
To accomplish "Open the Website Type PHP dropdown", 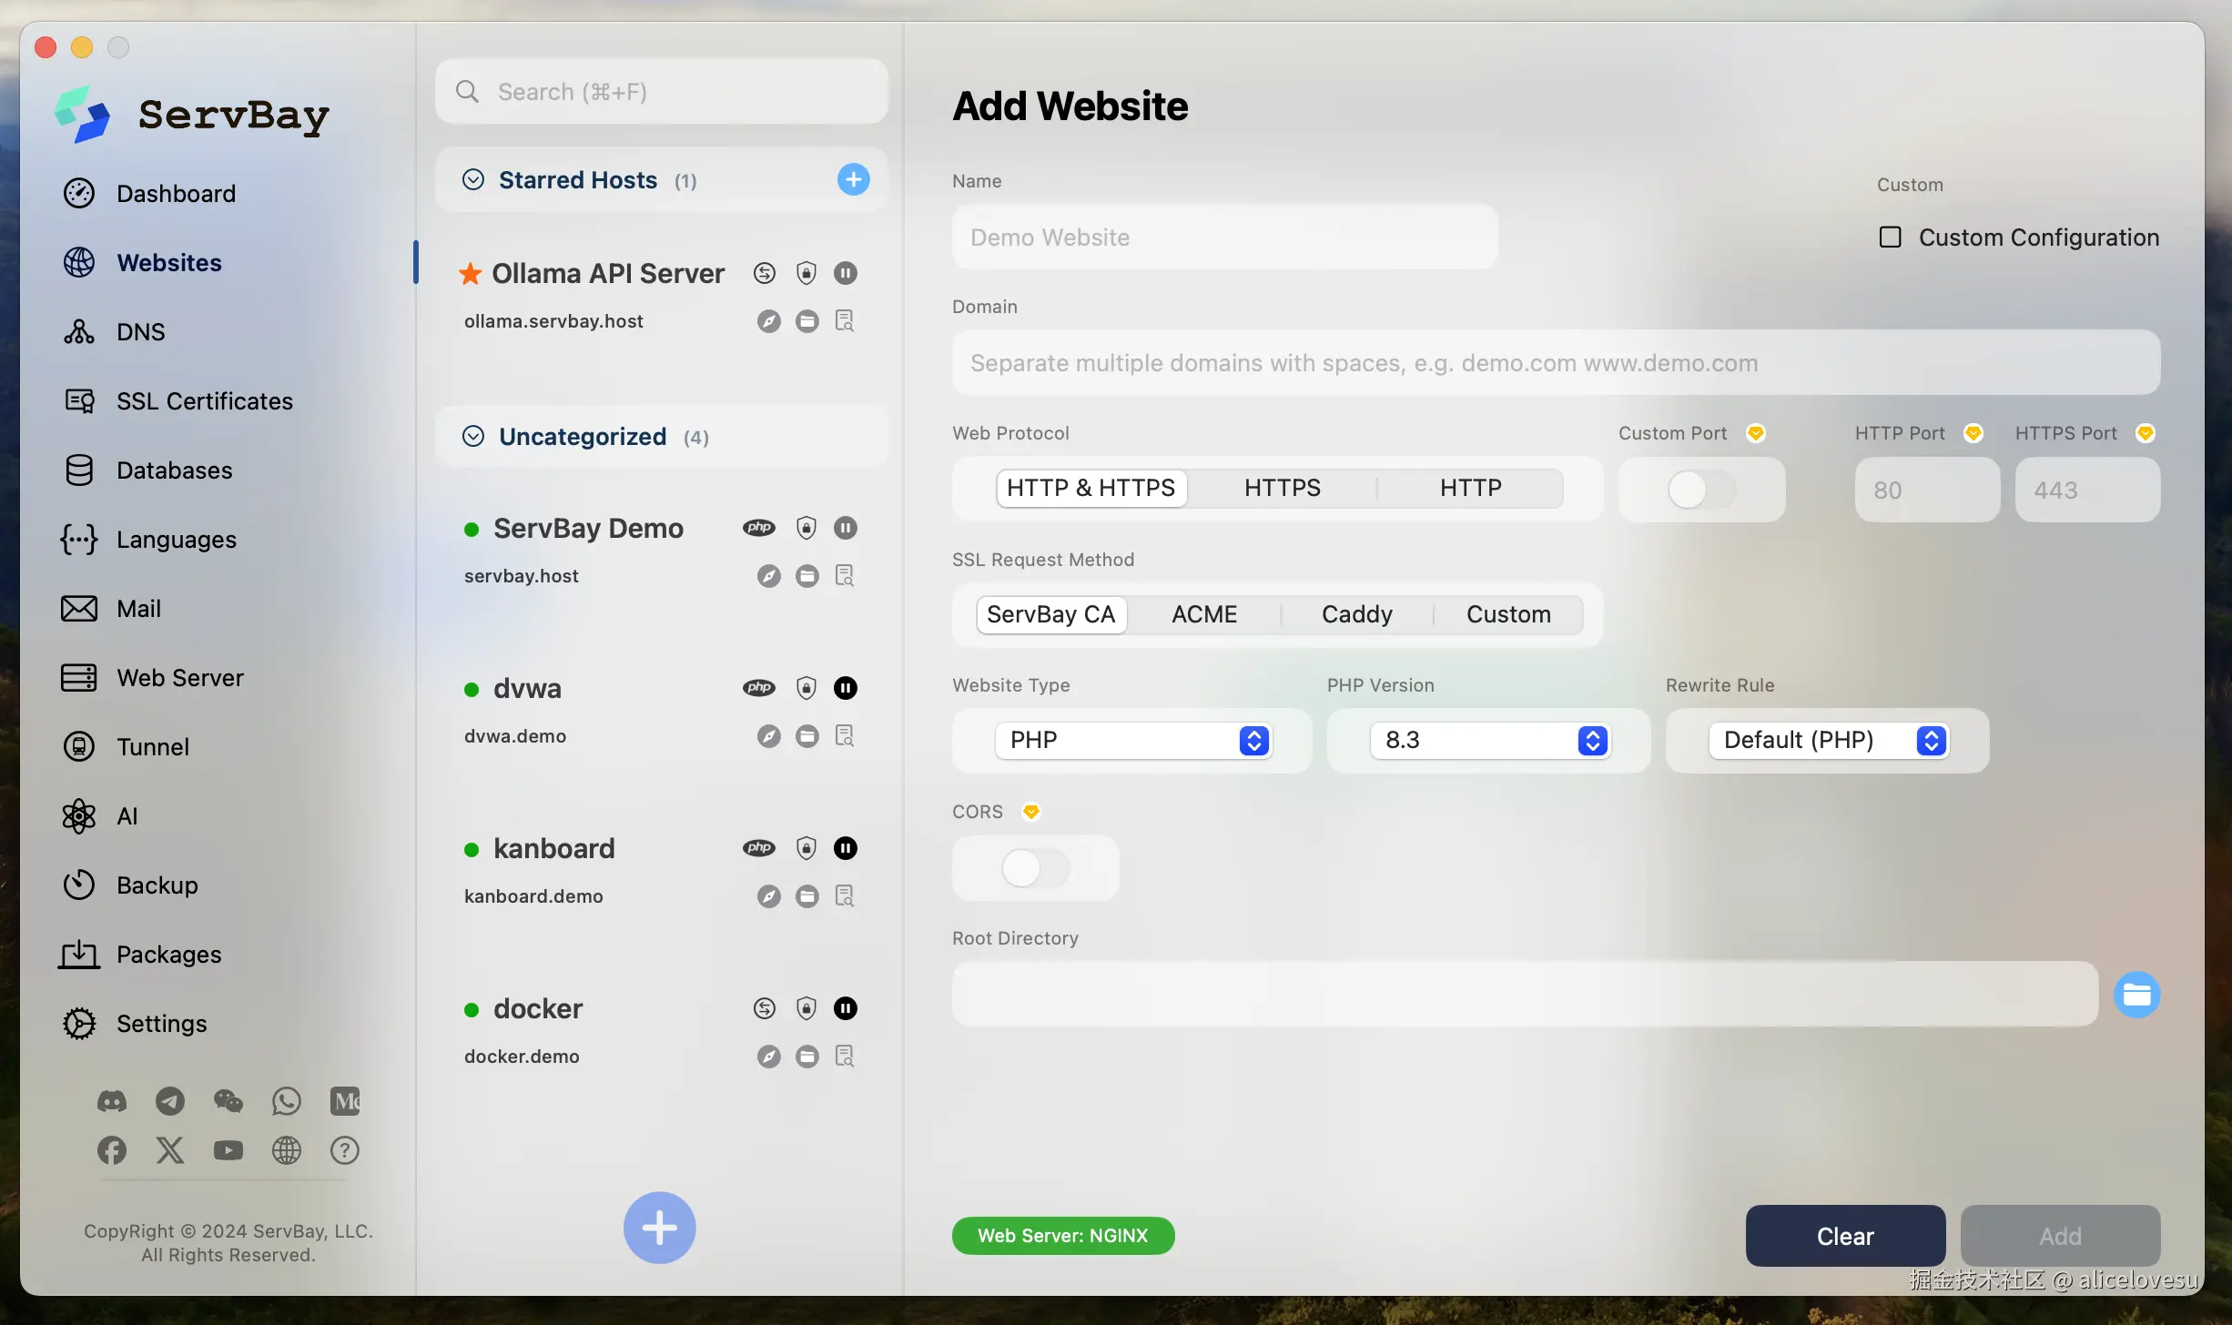I will click(1132, 740).
